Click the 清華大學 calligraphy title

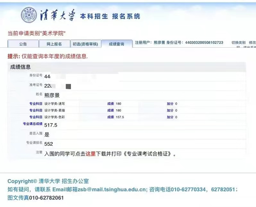point(58,15)
